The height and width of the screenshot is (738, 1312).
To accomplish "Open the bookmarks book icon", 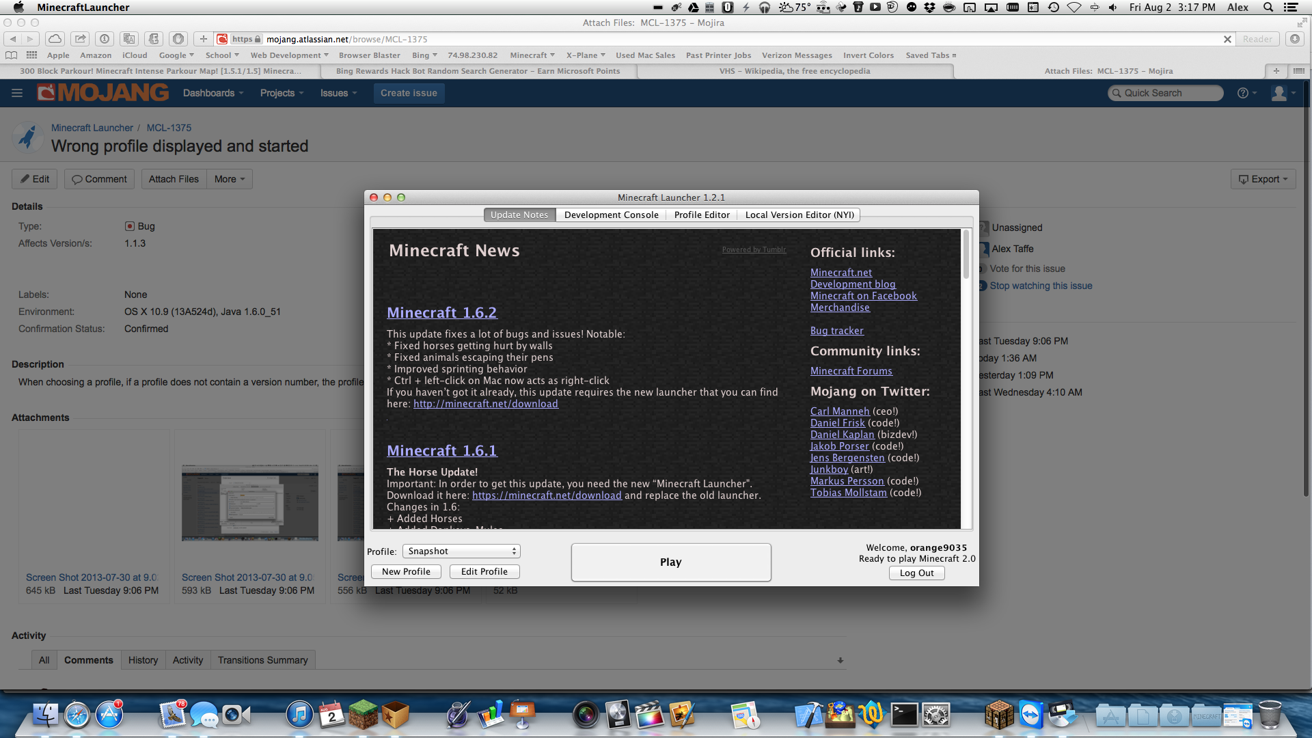I will point(11,55).
